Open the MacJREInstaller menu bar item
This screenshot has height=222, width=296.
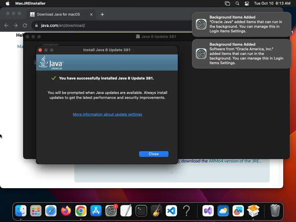[x=30, y=3]
